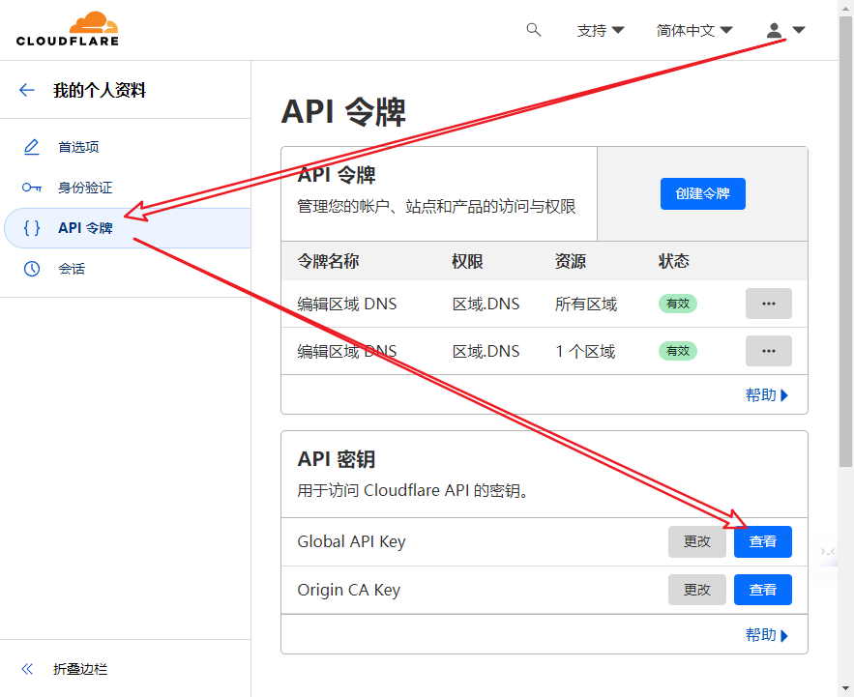Go back using the left arrow icon
Viewport: 854px width, 697px height.
pos(27,90)
